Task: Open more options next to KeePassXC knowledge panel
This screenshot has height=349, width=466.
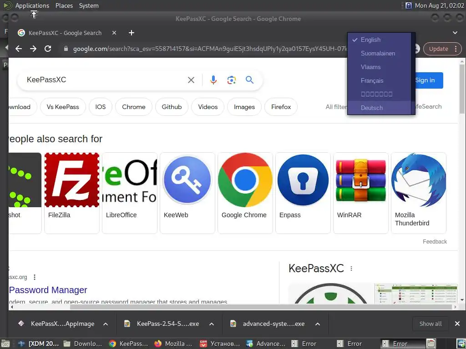Action: [351, 269]
